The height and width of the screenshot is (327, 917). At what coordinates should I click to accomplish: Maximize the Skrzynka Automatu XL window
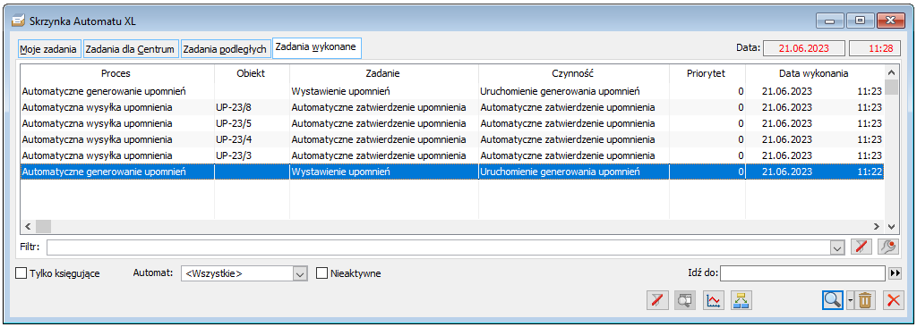[860, 21]
